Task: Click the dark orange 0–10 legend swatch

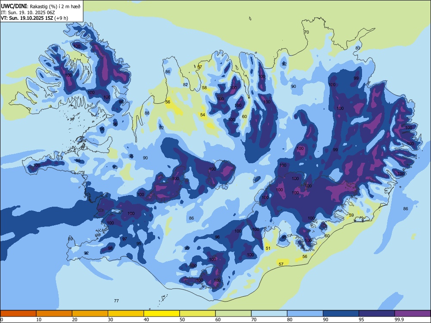Action: click(x=18, y=314)
